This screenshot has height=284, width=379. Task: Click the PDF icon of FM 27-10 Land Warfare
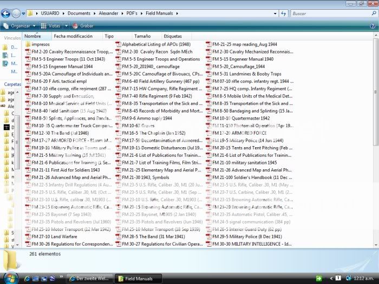tap(28, 237)
